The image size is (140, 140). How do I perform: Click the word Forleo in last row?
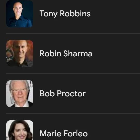pos(76,134)
